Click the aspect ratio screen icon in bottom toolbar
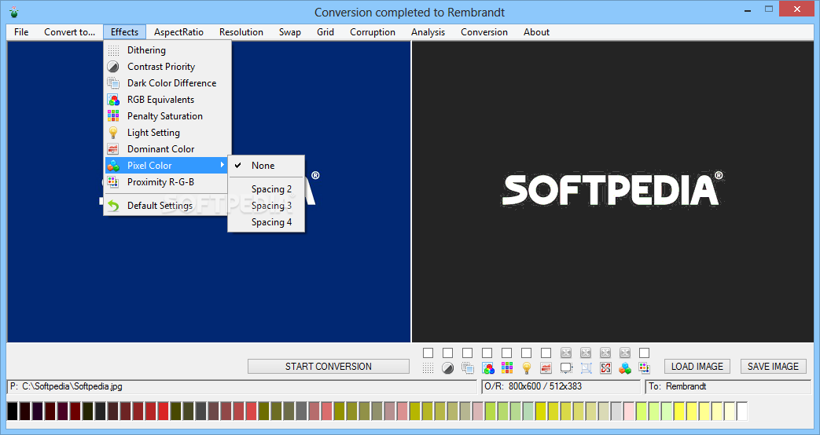This screenshot has height=435, width=820. pos(566,367)
